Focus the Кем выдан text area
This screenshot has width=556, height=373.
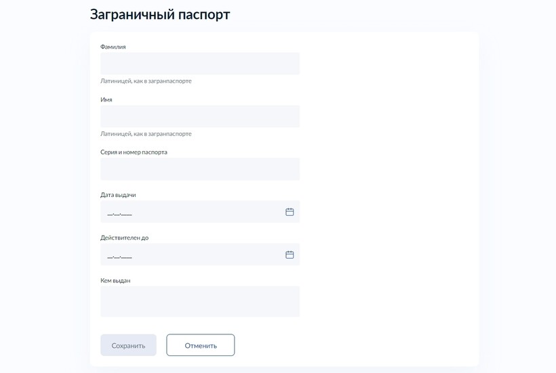[x=200, y=301]
